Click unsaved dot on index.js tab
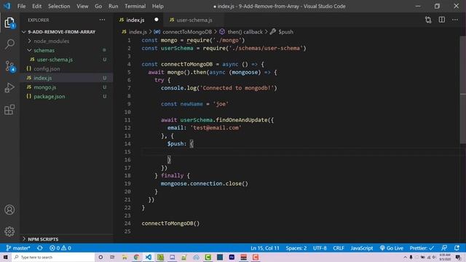Image resolution: width=466 pixels, height=262 pixels. [x=157, y=20]
